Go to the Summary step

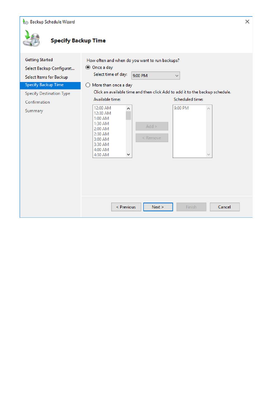coord(34,111)
